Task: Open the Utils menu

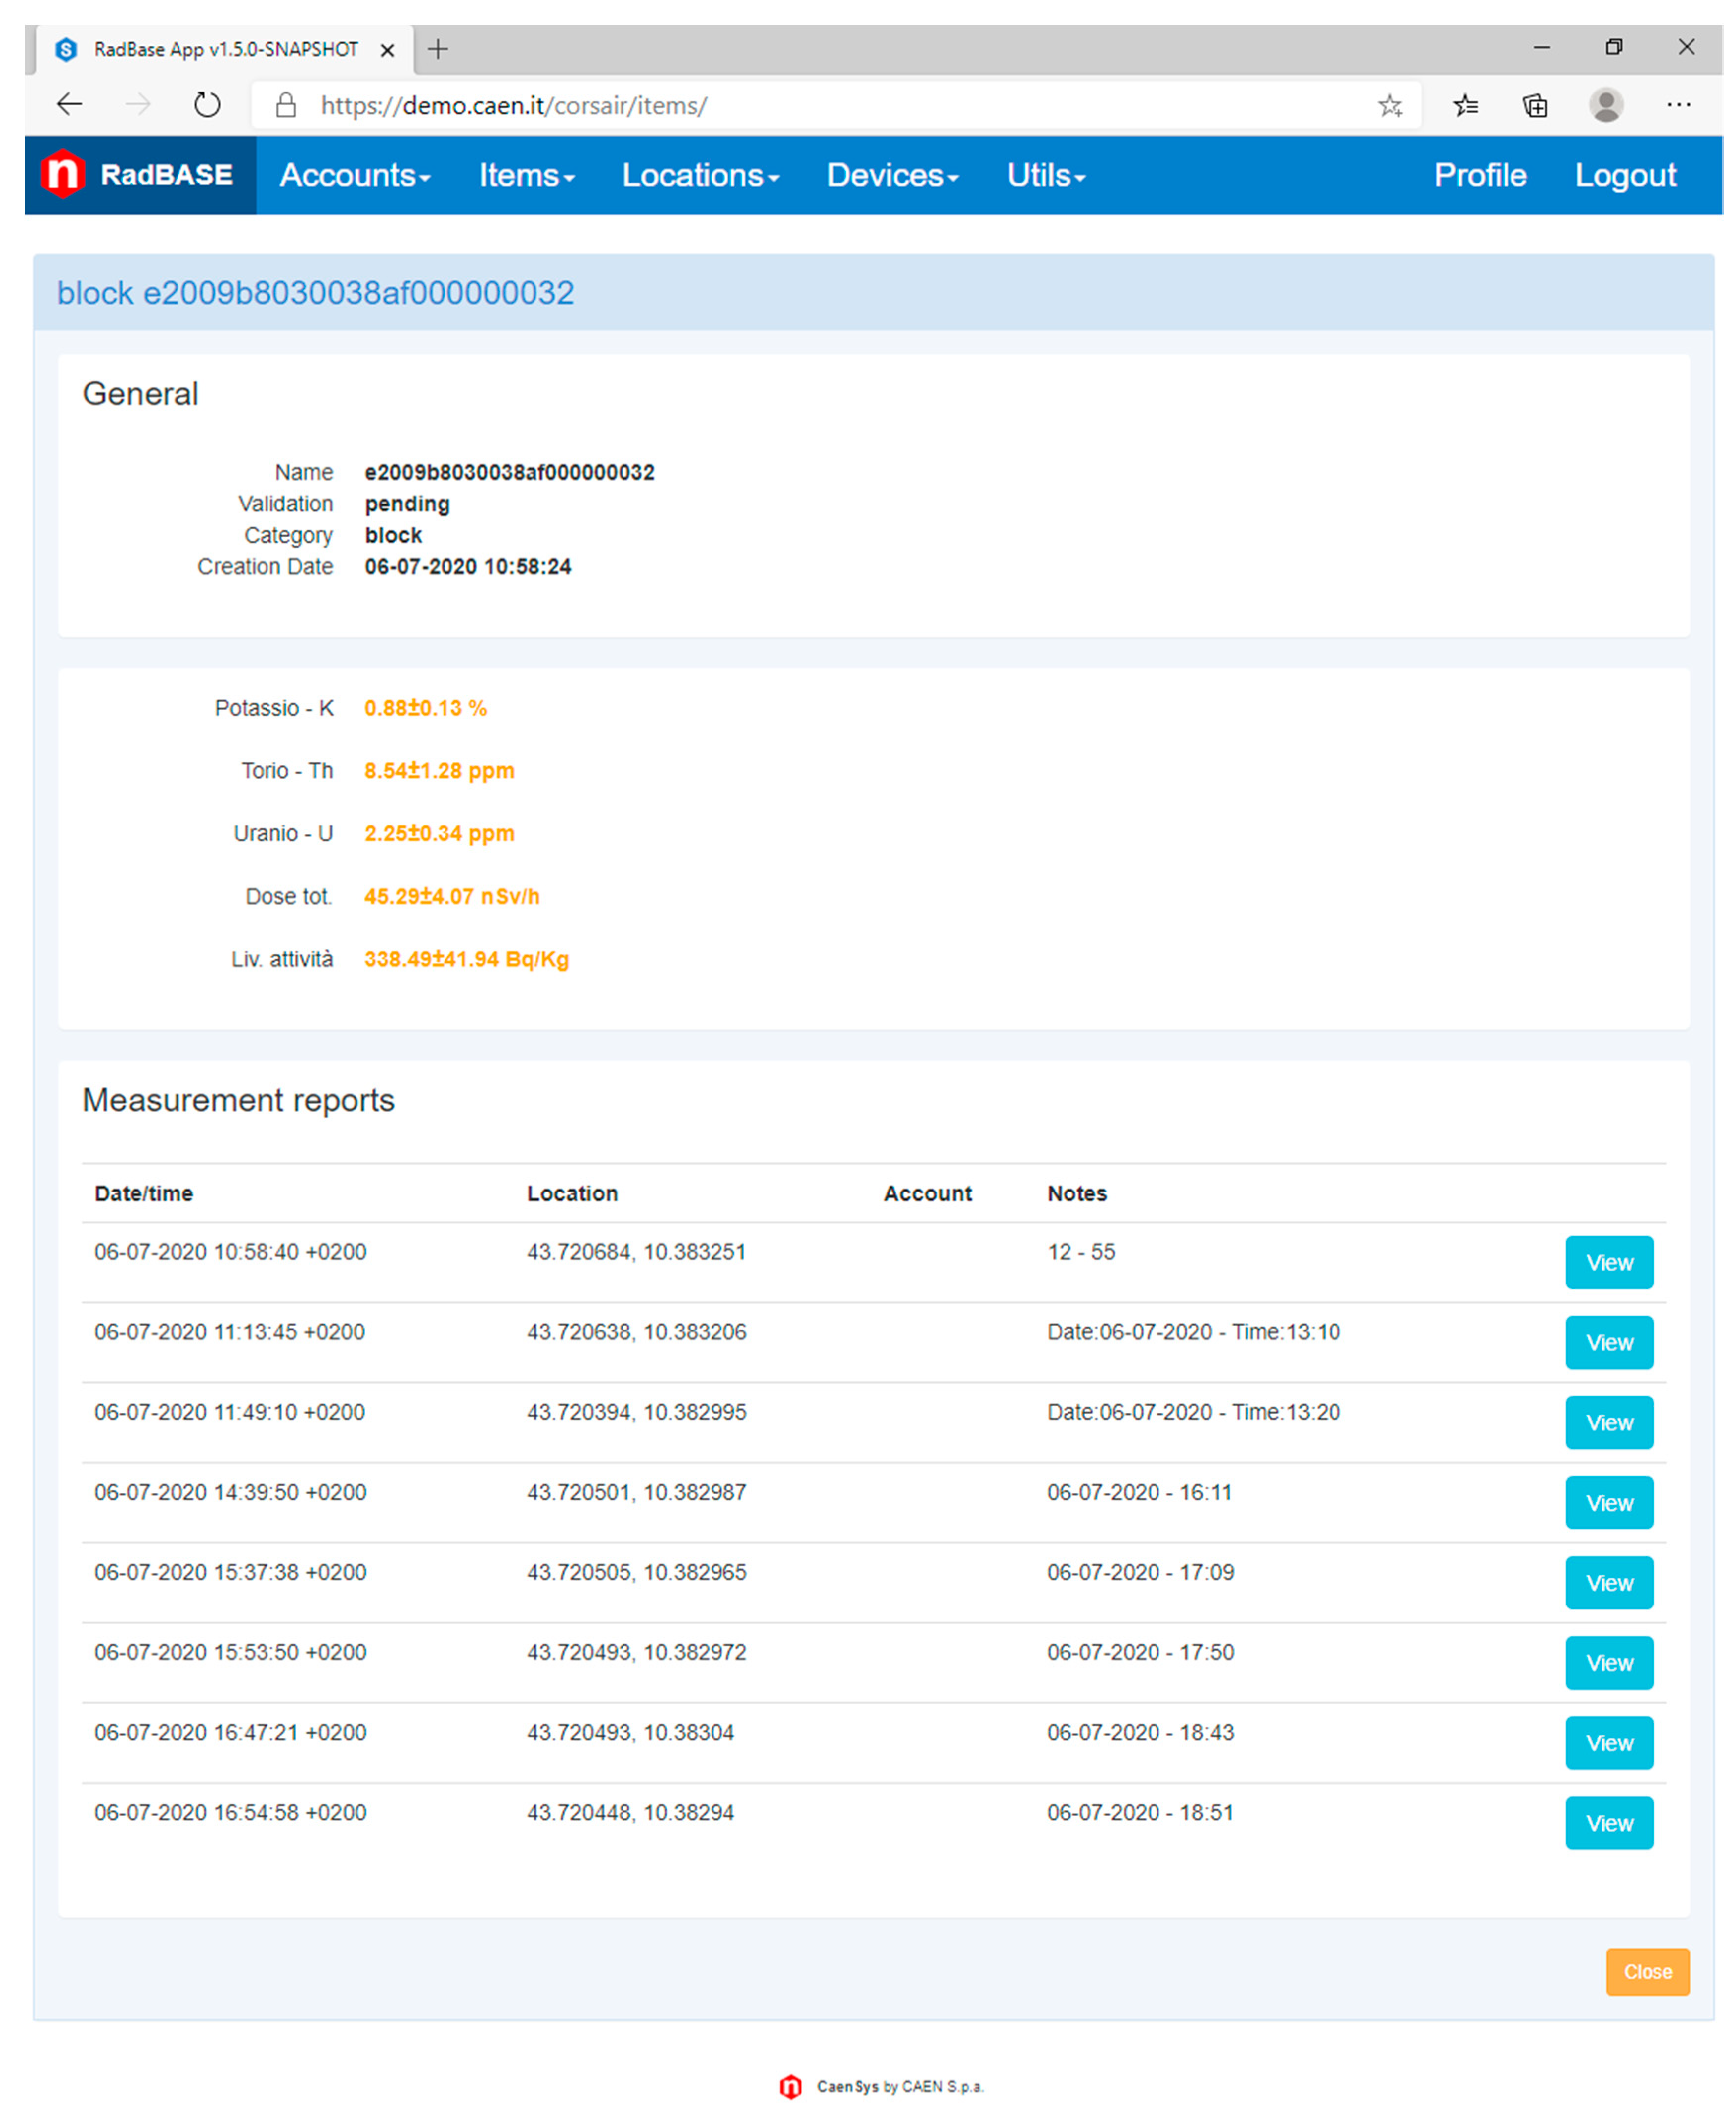Action: (1045, 175)
